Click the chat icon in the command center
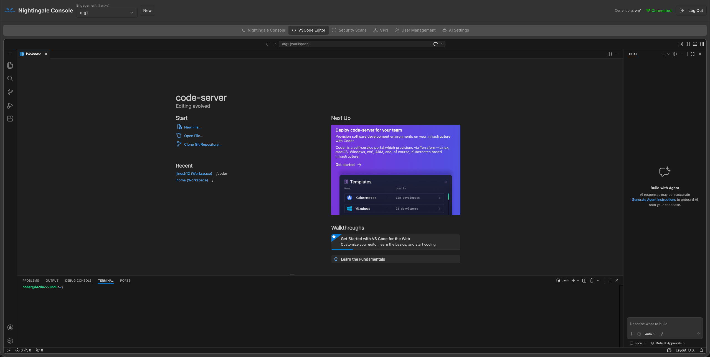Screen dimensions: 710x357 (x=435, y=44)
